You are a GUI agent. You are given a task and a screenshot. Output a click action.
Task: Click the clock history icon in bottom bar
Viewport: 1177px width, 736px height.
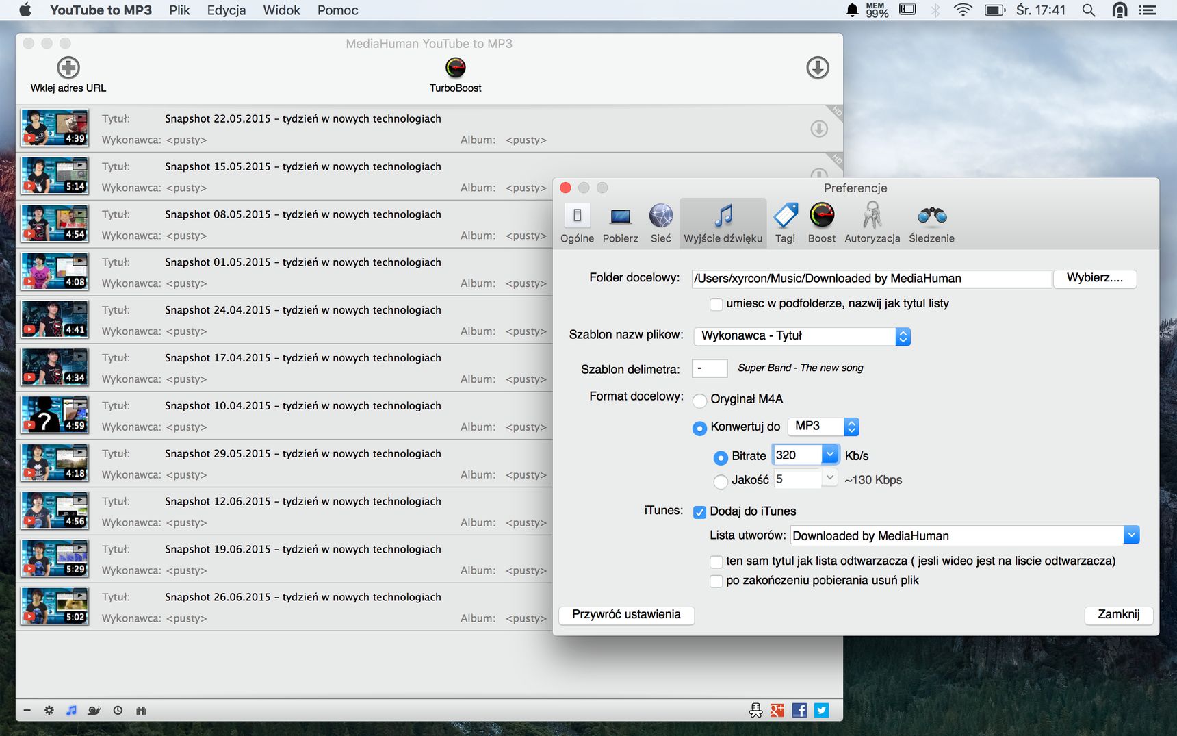(x=118, y=711)
